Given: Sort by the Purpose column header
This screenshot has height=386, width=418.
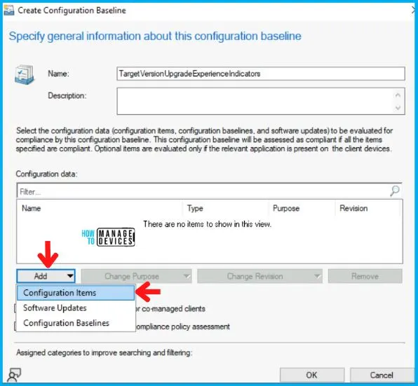Looking at the screenshot, I should [x=302, y=209].
